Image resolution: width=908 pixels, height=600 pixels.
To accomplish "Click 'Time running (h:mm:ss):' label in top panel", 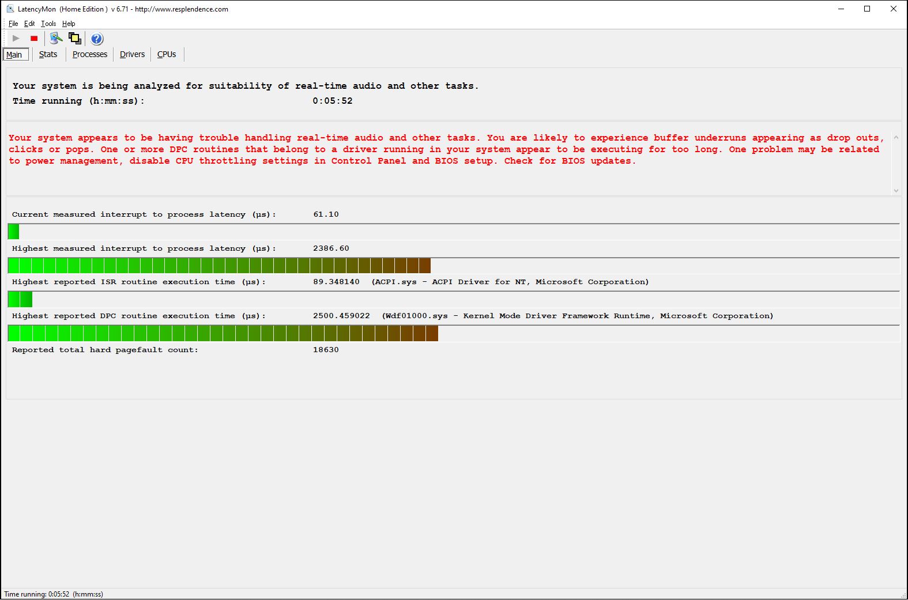I will [78, 101].
